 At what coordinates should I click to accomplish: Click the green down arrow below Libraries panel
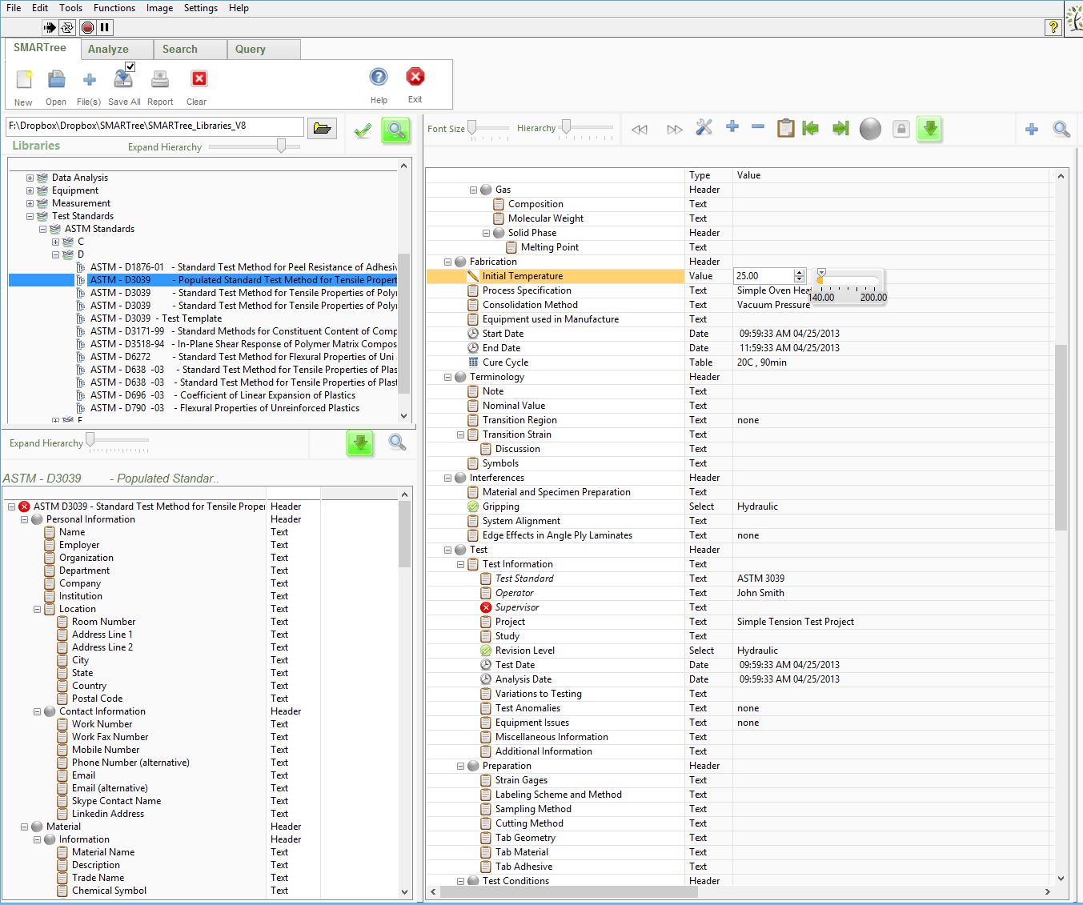pos(360,442)
